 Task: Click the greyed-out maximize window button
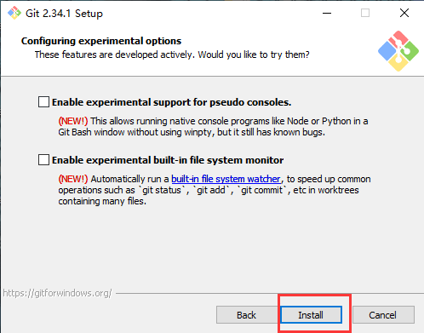(365, 13)
